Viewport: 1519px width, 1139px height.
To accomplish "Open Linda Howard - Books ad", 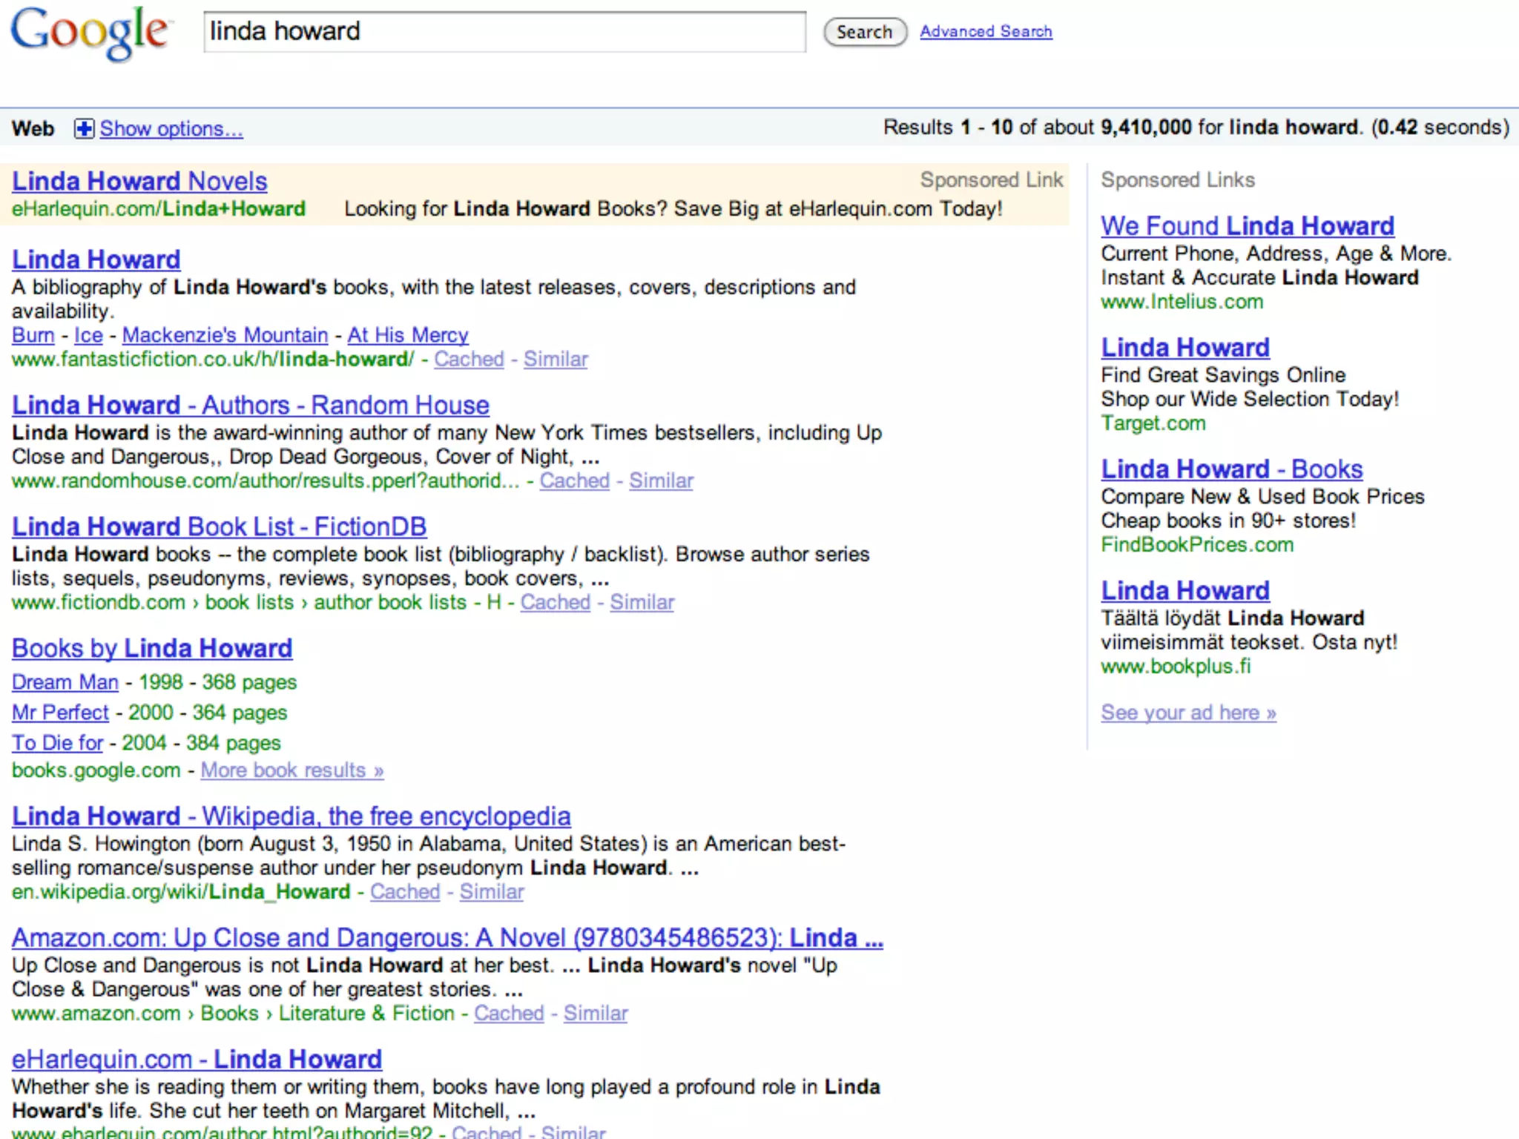I will (1231, 469).
